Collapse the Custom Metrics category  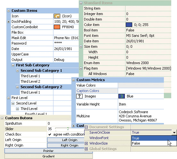tap(74, 80)
